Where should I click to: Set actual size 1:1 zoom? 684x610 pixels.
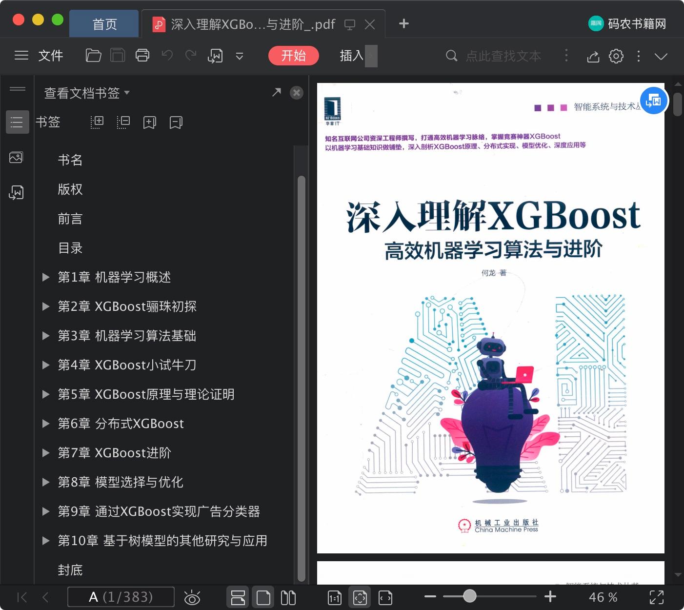[335, 597]
